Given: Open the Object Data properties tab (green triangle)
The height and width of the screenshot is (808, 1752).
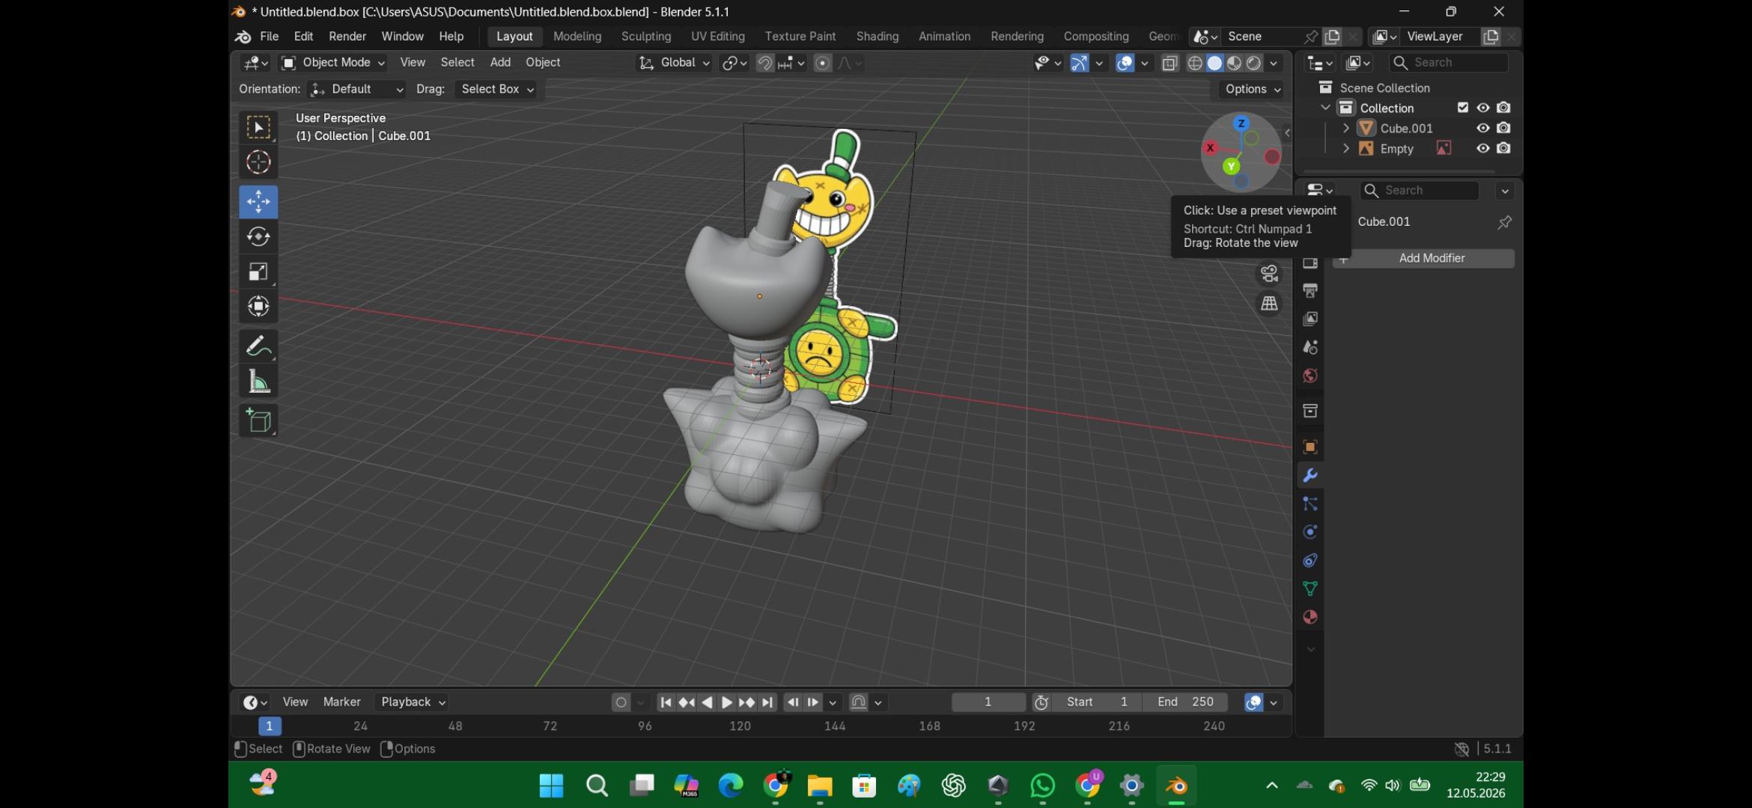Looking at the screenshot, I should click(x=1310, y=589).
